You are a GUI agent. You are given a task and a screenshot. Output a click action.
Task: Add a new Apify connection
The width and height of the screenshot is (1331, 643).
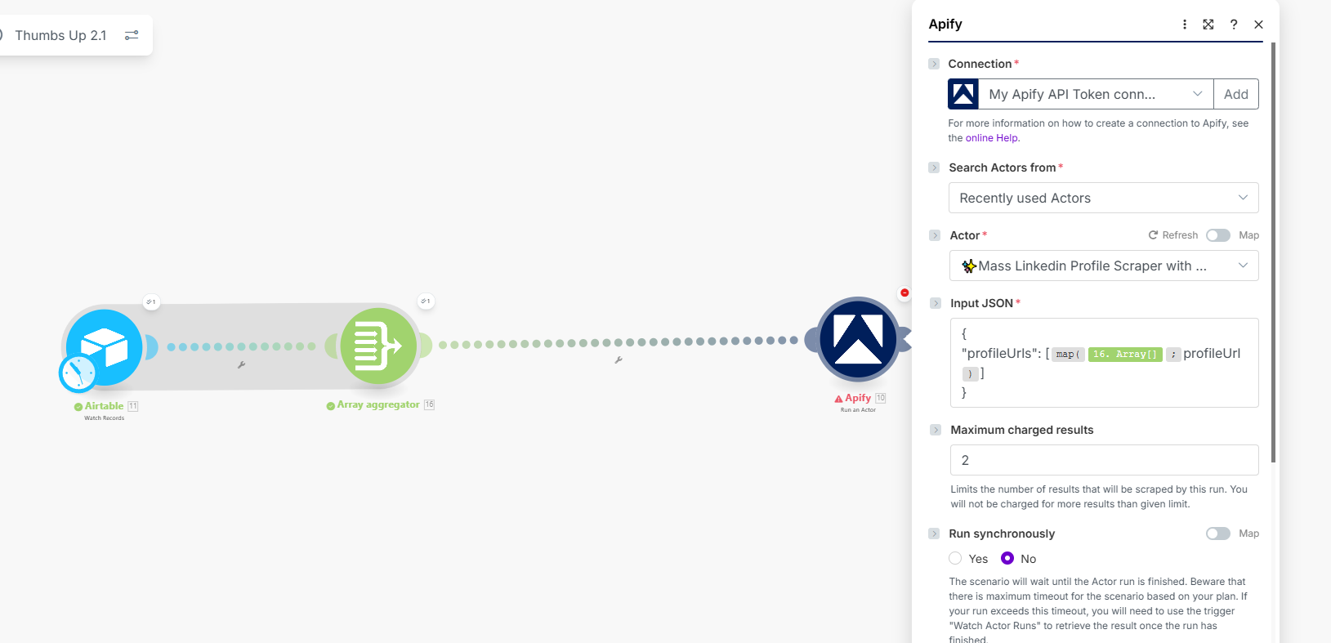click(1236, 94)
